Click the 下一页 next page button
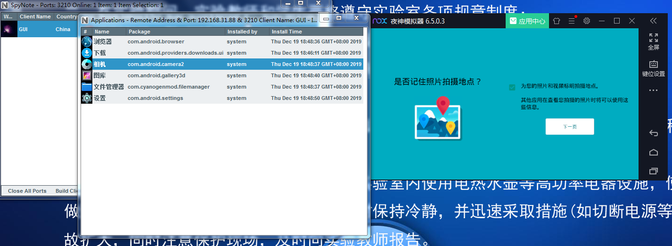Screen dimensions: 672x246 pyautogui.click(x=570, y=127)
